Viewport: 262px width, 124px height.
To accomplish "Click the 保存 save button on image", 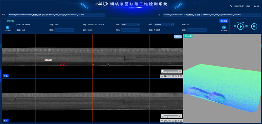I will point(178,37).
